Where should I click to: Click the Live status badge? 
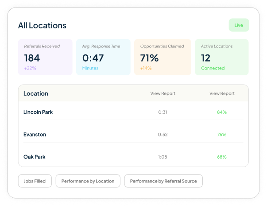[239, 25]
